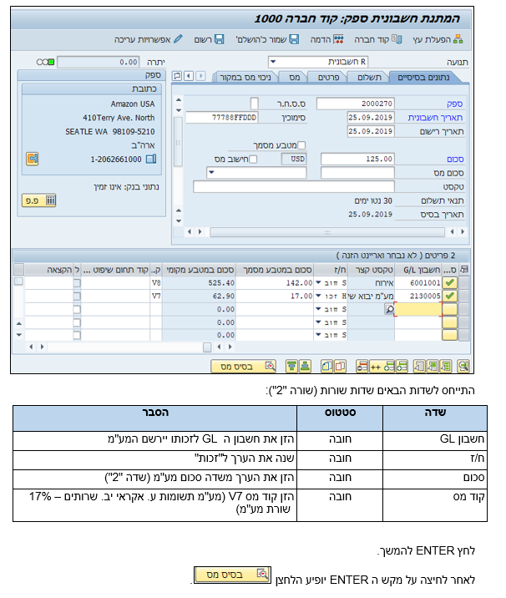Click the empty status button in third item row
The height and width of the screenshot is (598, 506).
pos(449,309)
